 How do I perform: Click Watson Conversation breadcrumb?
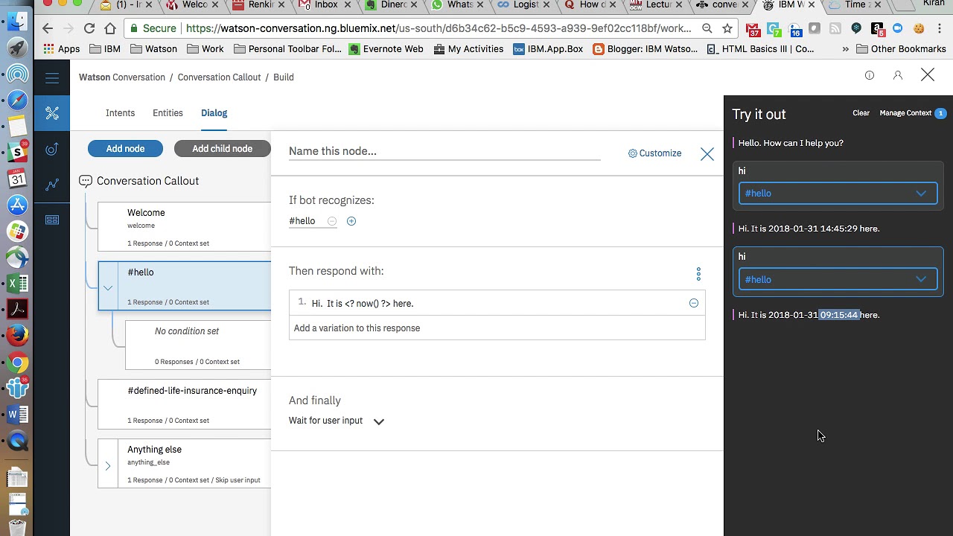click(122, 77)
